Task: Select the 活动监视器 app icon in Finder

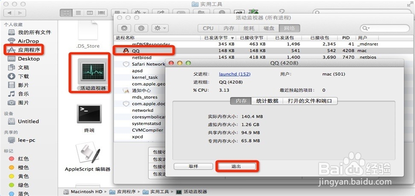Action: coord(93,71)
